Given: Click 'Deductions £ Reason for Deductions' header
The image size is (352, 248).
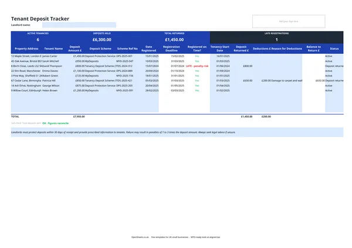Looking at the screenshot, I should click(277, 49).
